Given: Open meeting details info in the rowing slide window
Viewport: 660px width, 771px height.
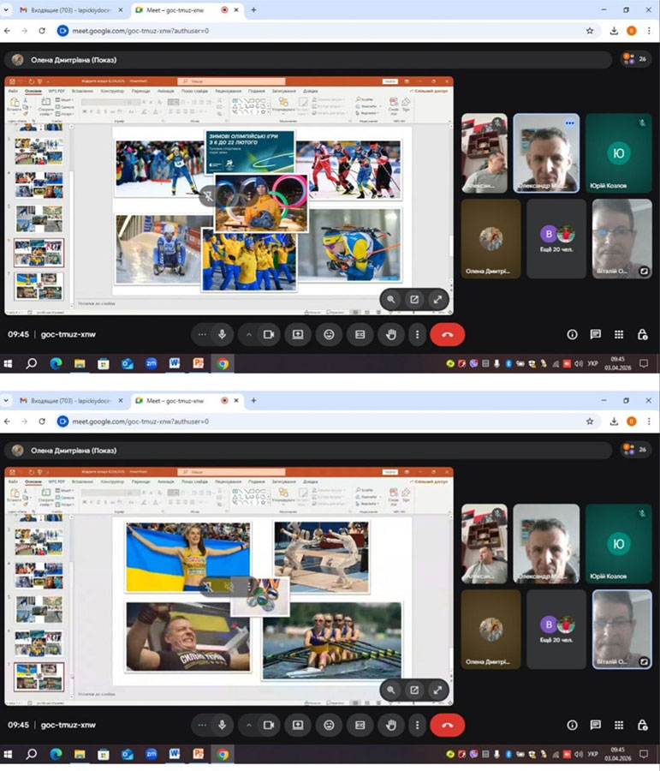Looking at the screenshot, I should coord(572,725).
